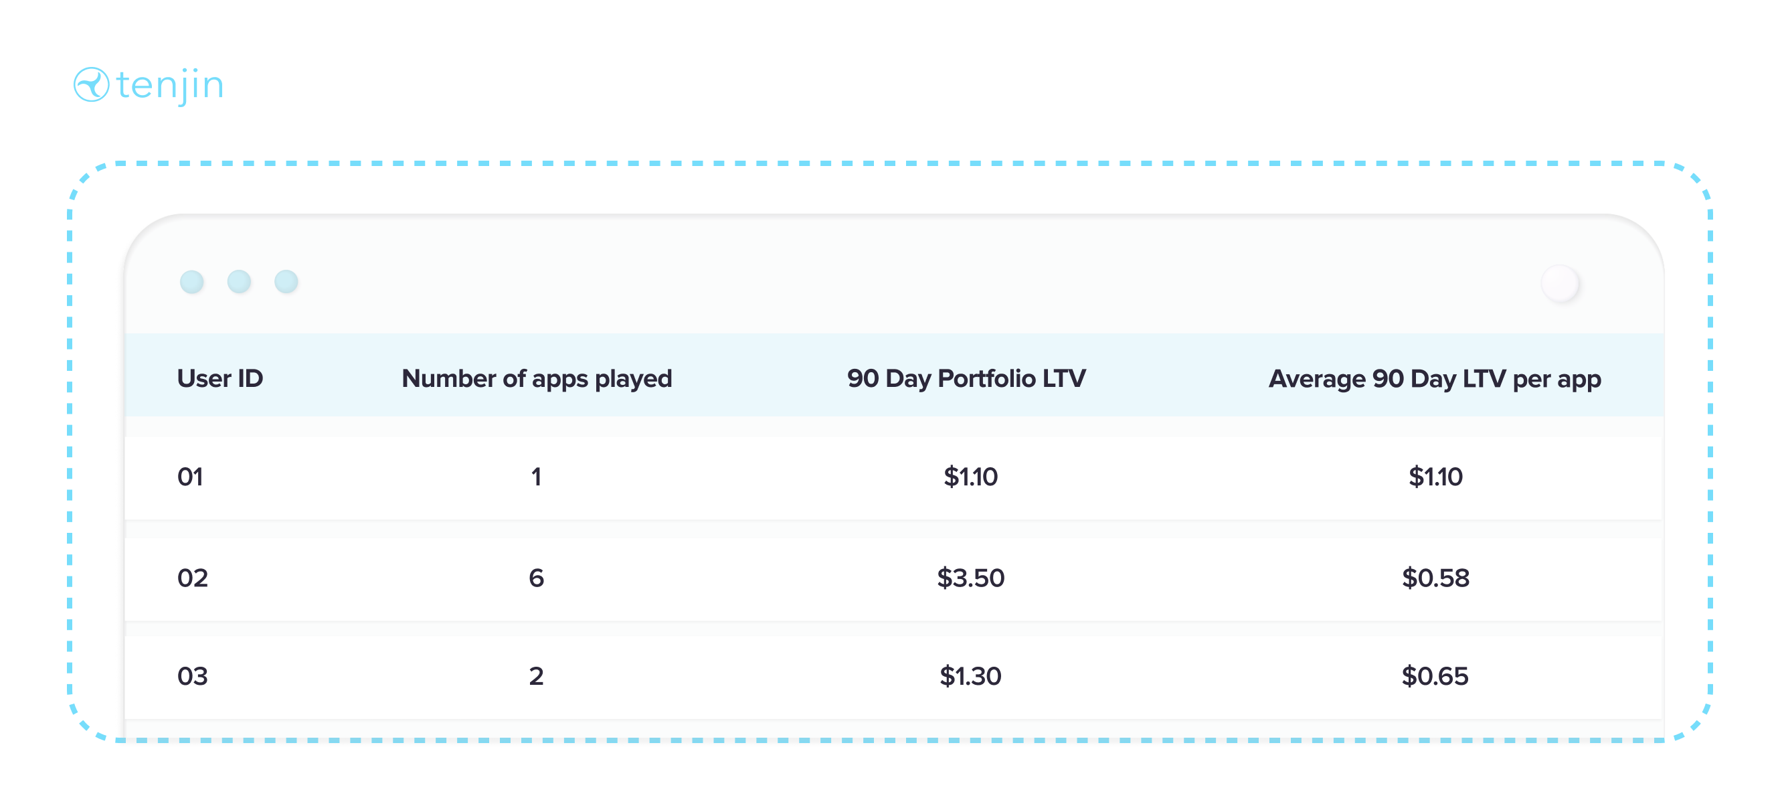This screenshot has height=810, width=1780.
Task: Select user ID 02 cell
Action: coord(192,577)
